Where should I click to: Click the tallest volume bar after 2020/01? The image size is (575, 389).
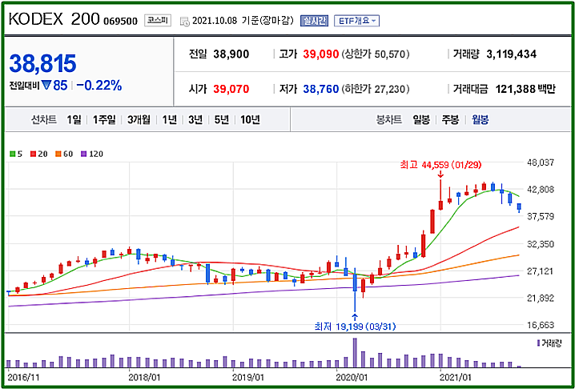click(355, 352)
